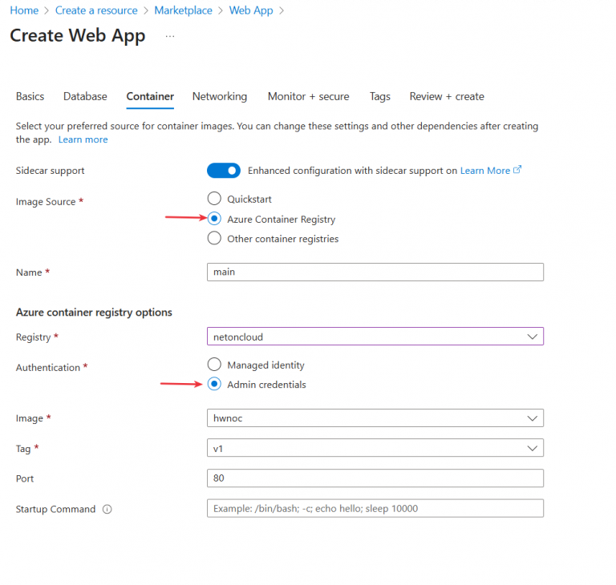Click external link icon next to Learn More

pyautogui.click(x=517, y=170)
